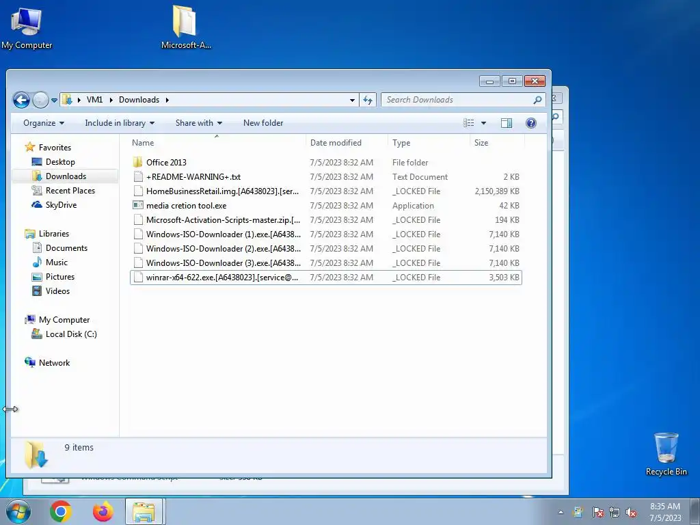Screen dimensions: 700x525
Task: Expand the arrow after Downloads breadcrumb
Action: 167,100
